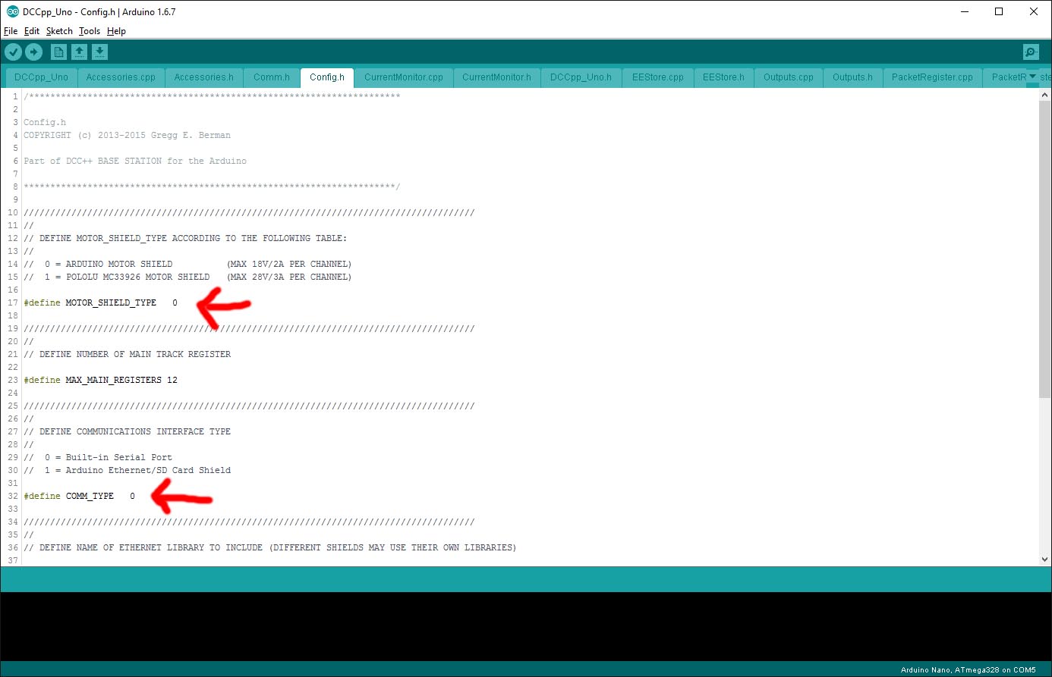Switch to the Outputs.cpp tab
Image resolution: width=1052 pixels, height=677 pixels.
[x=789, y=77]
